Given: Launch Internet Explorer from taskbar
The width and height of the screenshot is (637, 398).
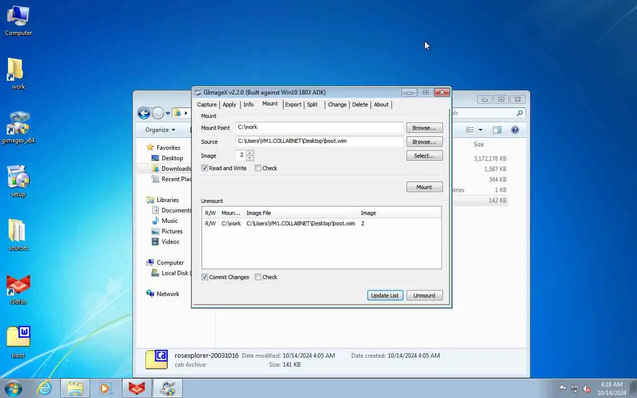Looking at the screenshot, I should (45, 388).
